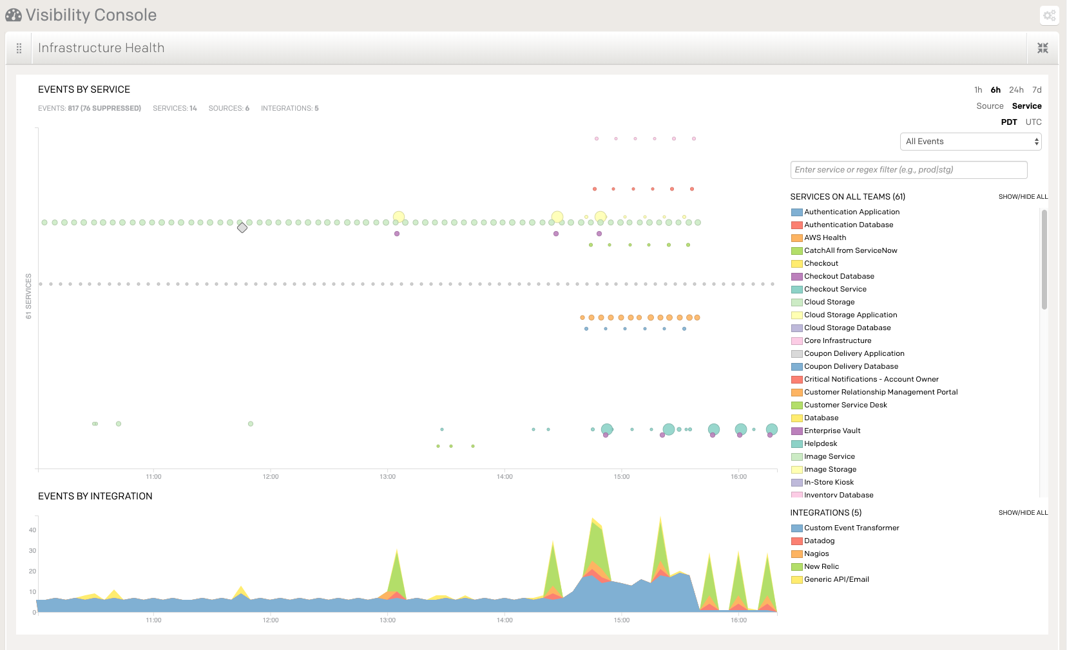
Task: Click Customer Service Desk legend entry
Action: pyautogui.click(x=840, y=405)
